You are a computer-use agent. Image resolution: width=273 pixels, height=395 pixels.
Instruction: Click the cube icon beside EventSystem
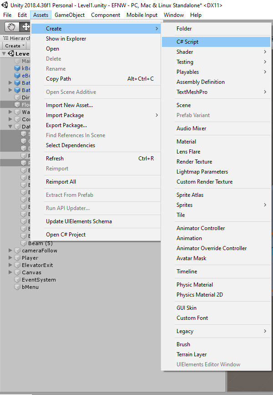click(x=17, y=280)
